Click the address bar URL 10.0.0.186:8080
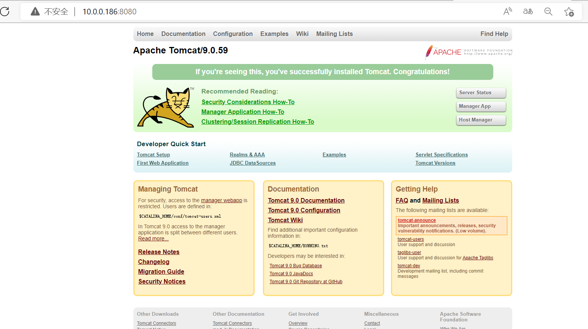 tap(109, 12)
